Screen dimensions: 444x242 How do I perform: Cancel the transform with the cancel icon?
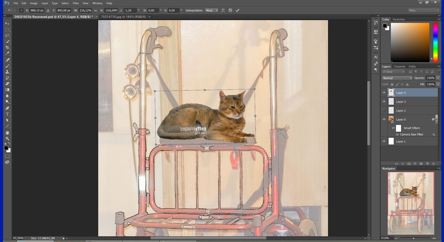(x=230, y=10)
